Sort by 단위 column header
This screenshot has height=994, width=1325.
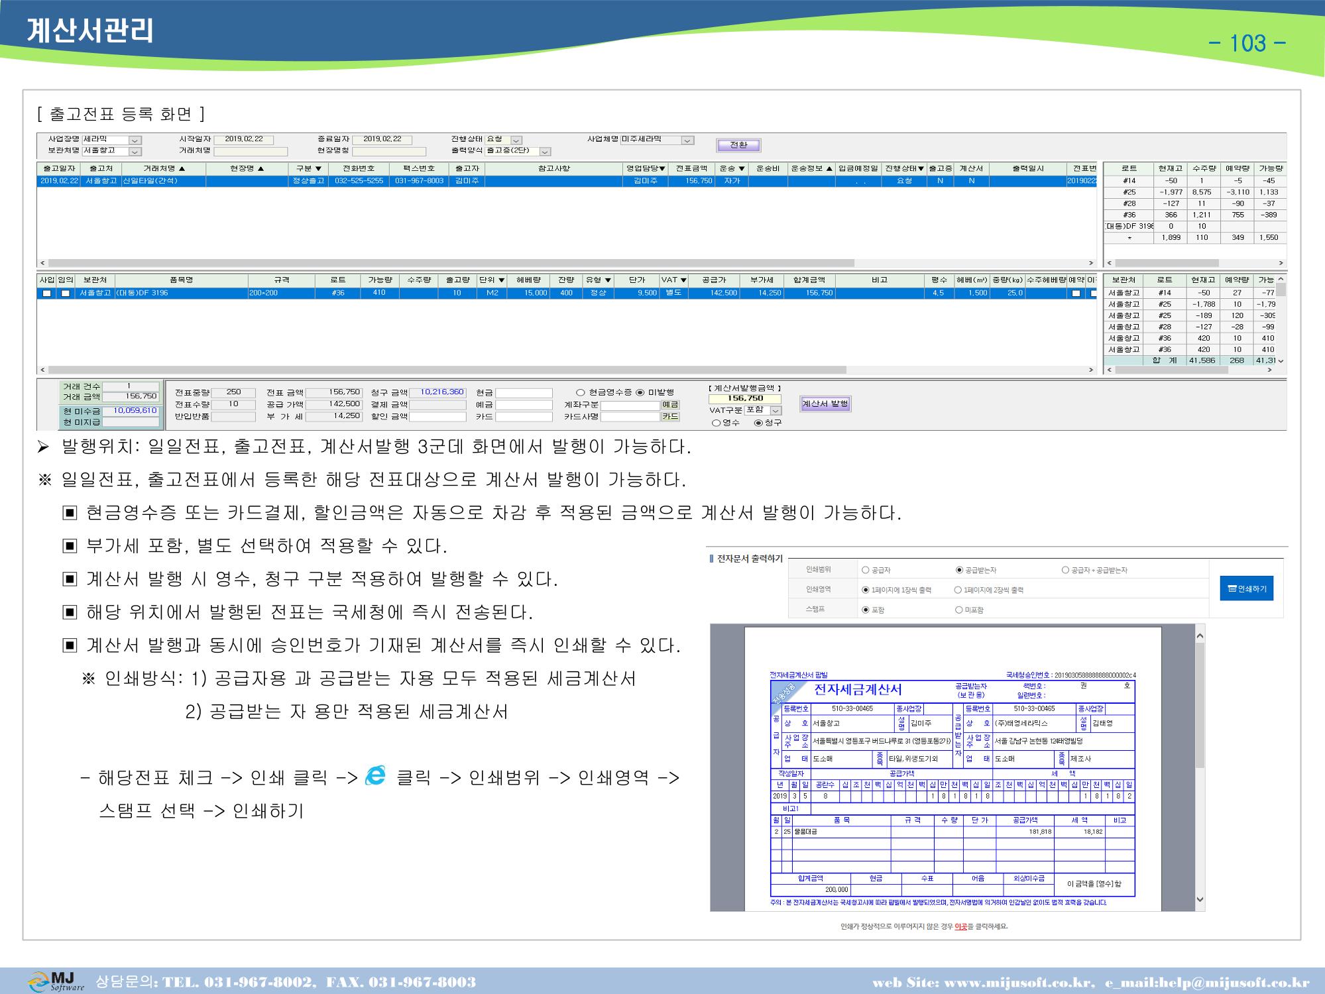[x=492, y=280]
